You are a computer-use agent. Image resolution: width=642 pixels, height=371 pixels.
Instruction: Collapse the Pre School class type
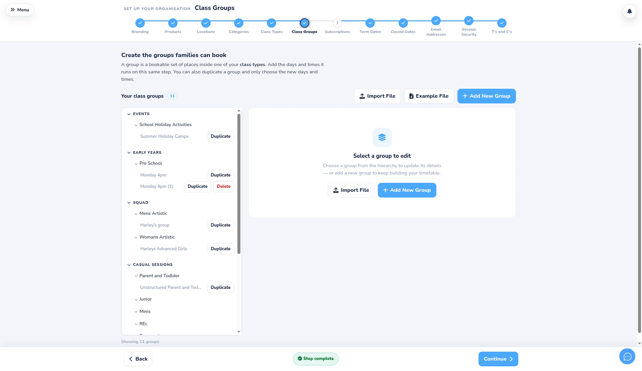[136, 164]
